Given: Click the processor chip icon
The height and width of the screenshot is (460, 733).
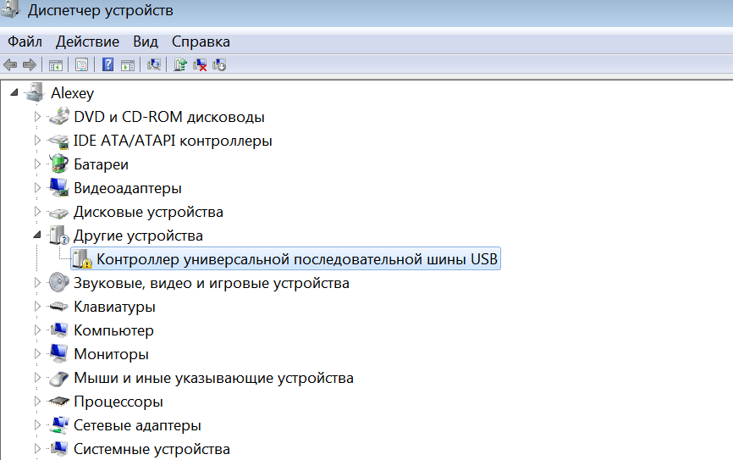Looking at the screenshot, I should pyautogui.click(x=59, y=401).
